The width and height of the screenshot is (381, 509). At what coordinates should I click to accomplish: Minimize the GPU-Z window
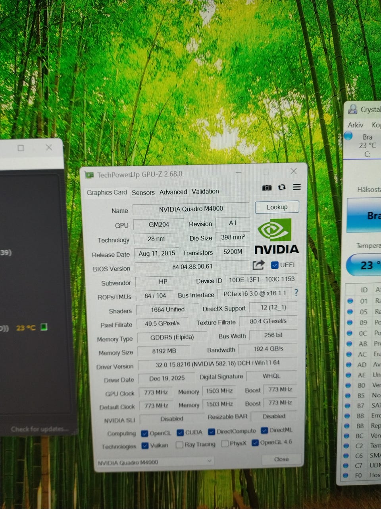click(x=239, y=173)
